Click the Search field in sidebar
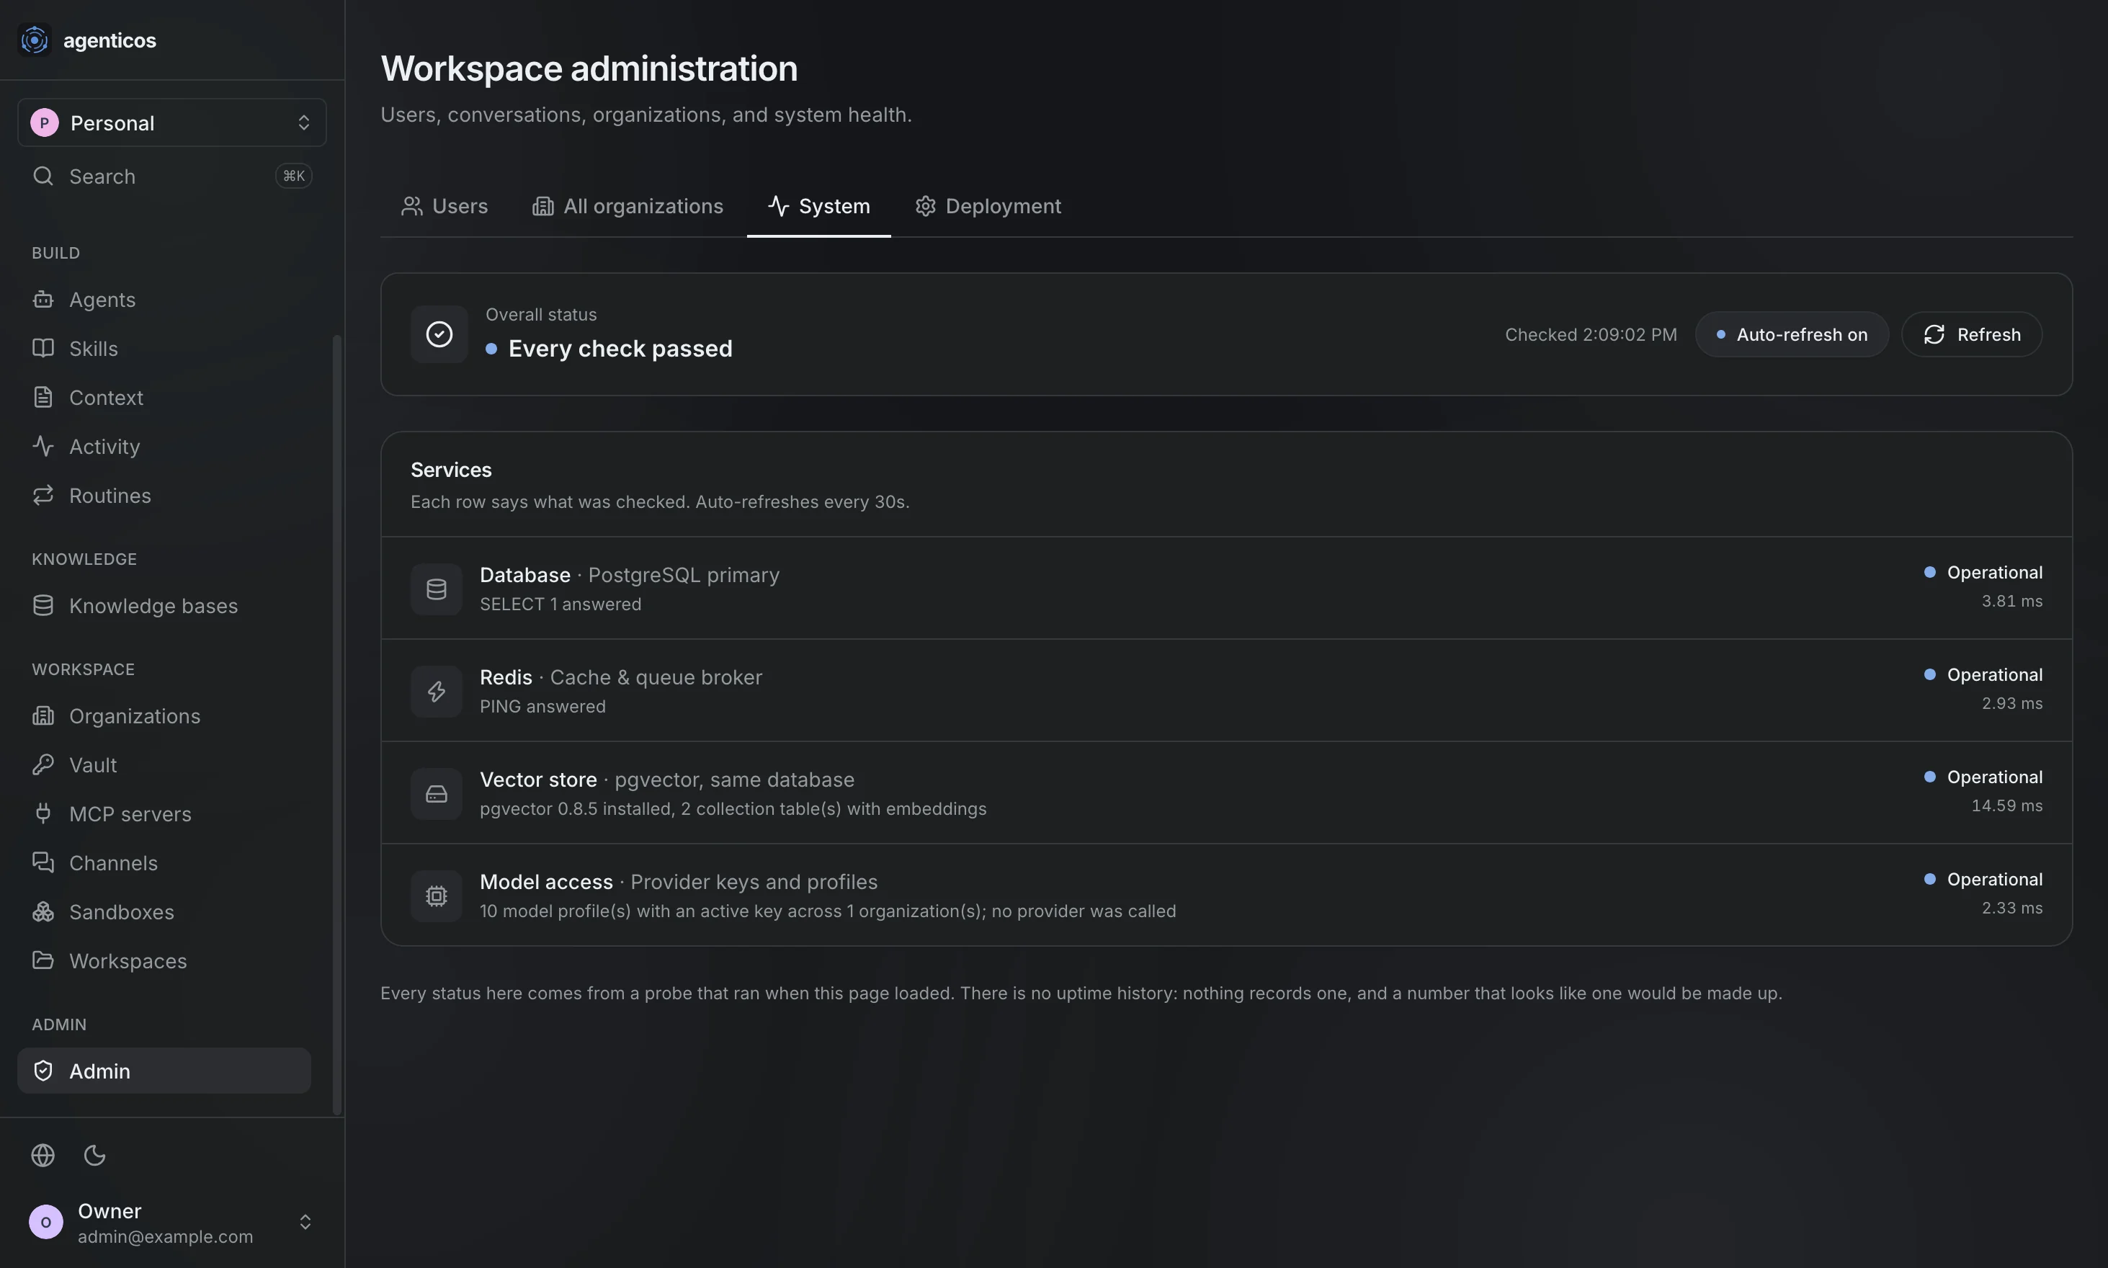The image size is (2108, 1268). tap(171, 176)
